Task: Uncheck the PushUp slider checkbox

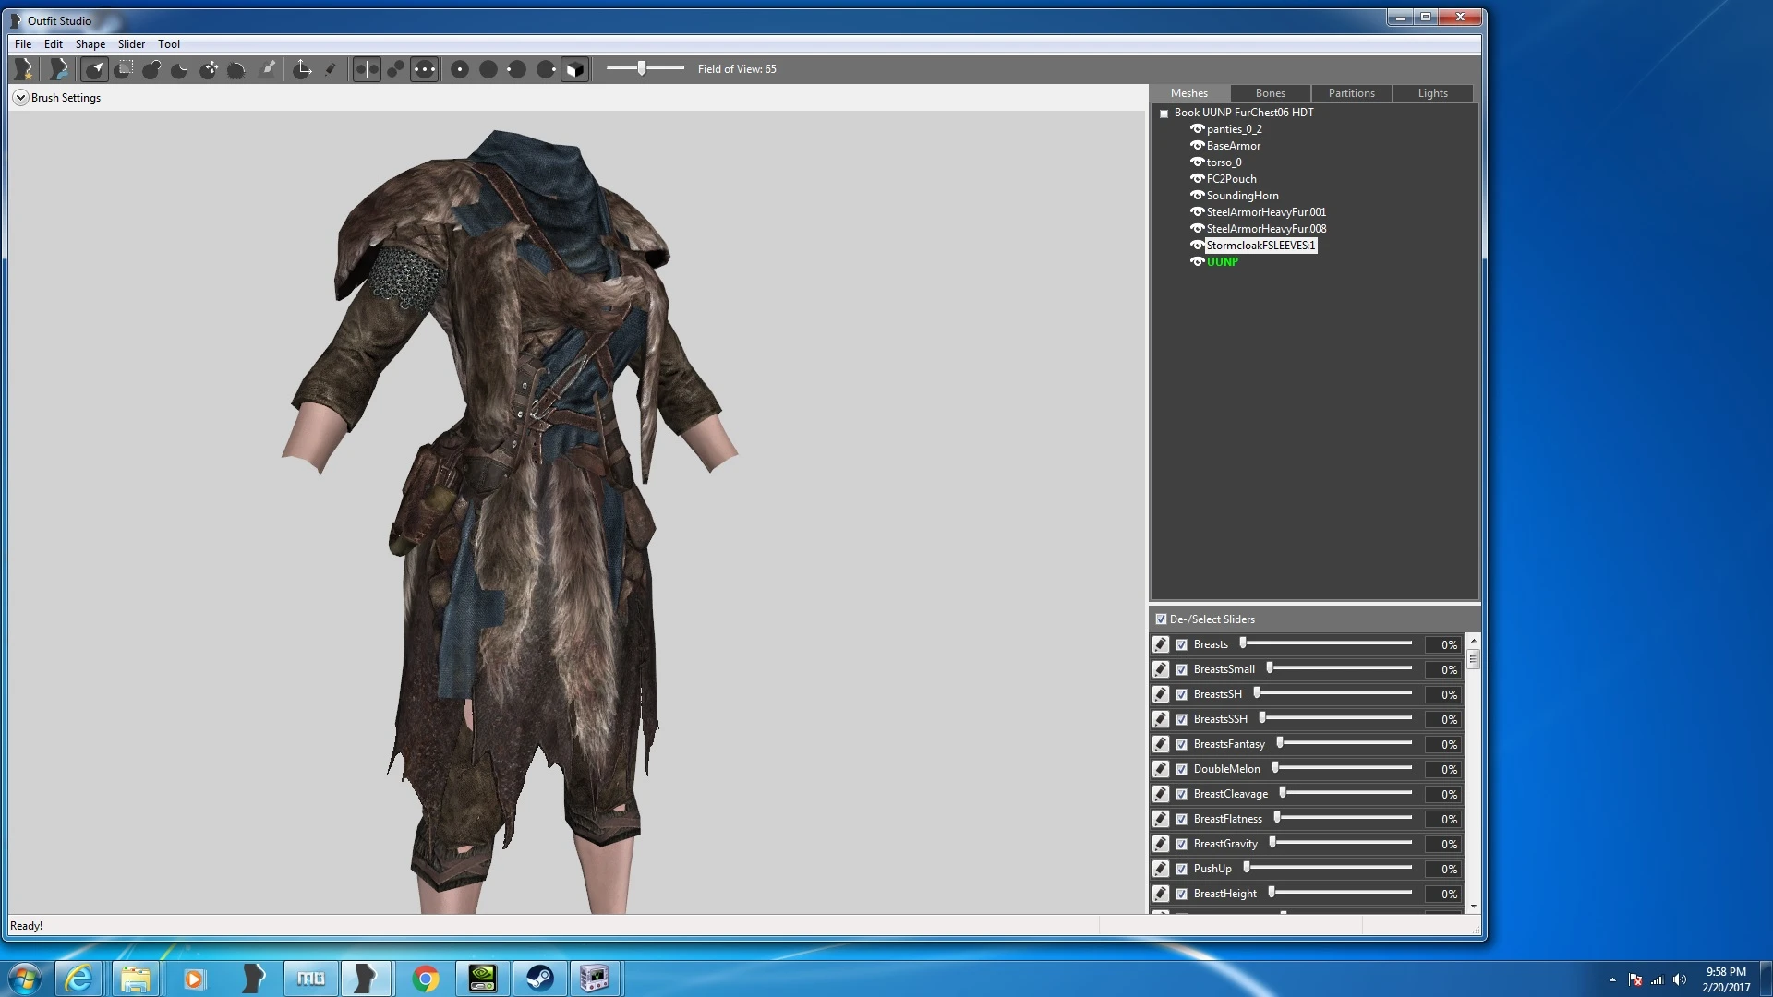Action: pyautogui.click(x=1181, y=870)
